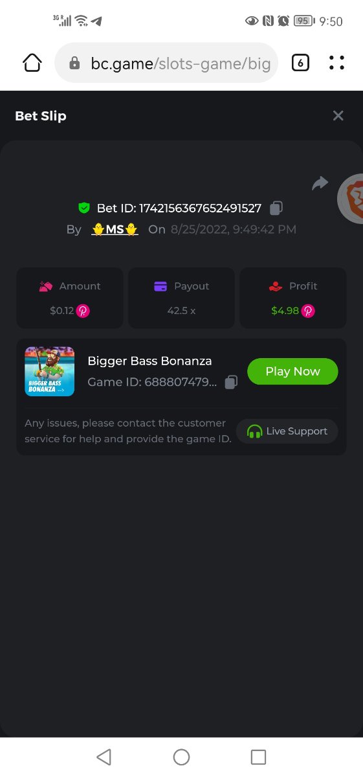Open user MS profile link
Screen dimensions: 363x777
point(115,229)
